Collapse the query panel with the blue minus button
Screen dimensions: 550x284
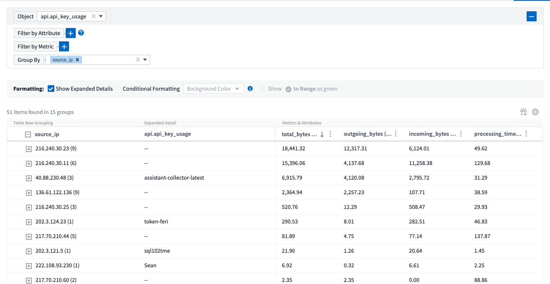532,16
